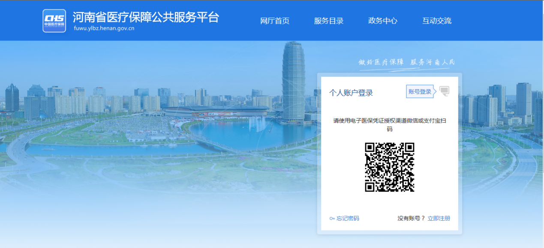Click the QR code for scan login
This screenshot has width=544, height=248.
click(x=390, y=167)
